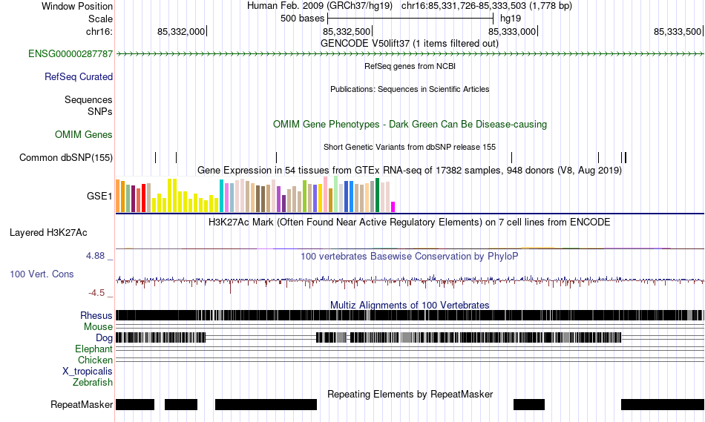Click the Elephant alignment row label
The width and height of the screenshot is (705, 422).
coord(94,349)
